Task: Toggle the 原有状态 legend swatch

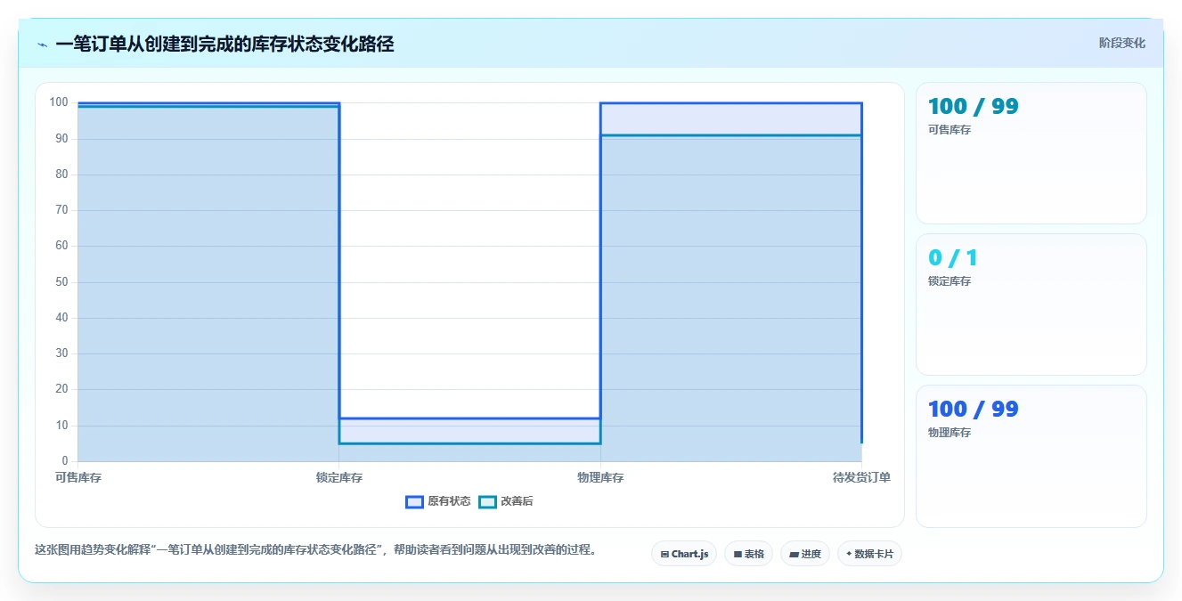Action: pos(414,501)
